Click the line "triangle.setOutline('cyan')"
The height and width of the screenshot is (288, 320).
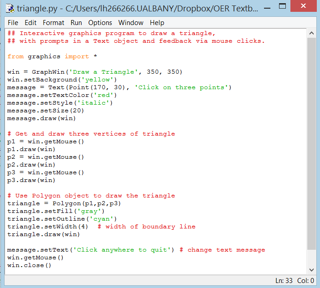62,219
